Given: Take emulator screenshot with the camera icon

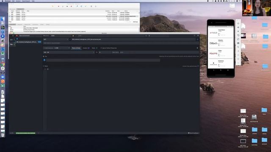Looking at the screenshot, I should (238, 43).
